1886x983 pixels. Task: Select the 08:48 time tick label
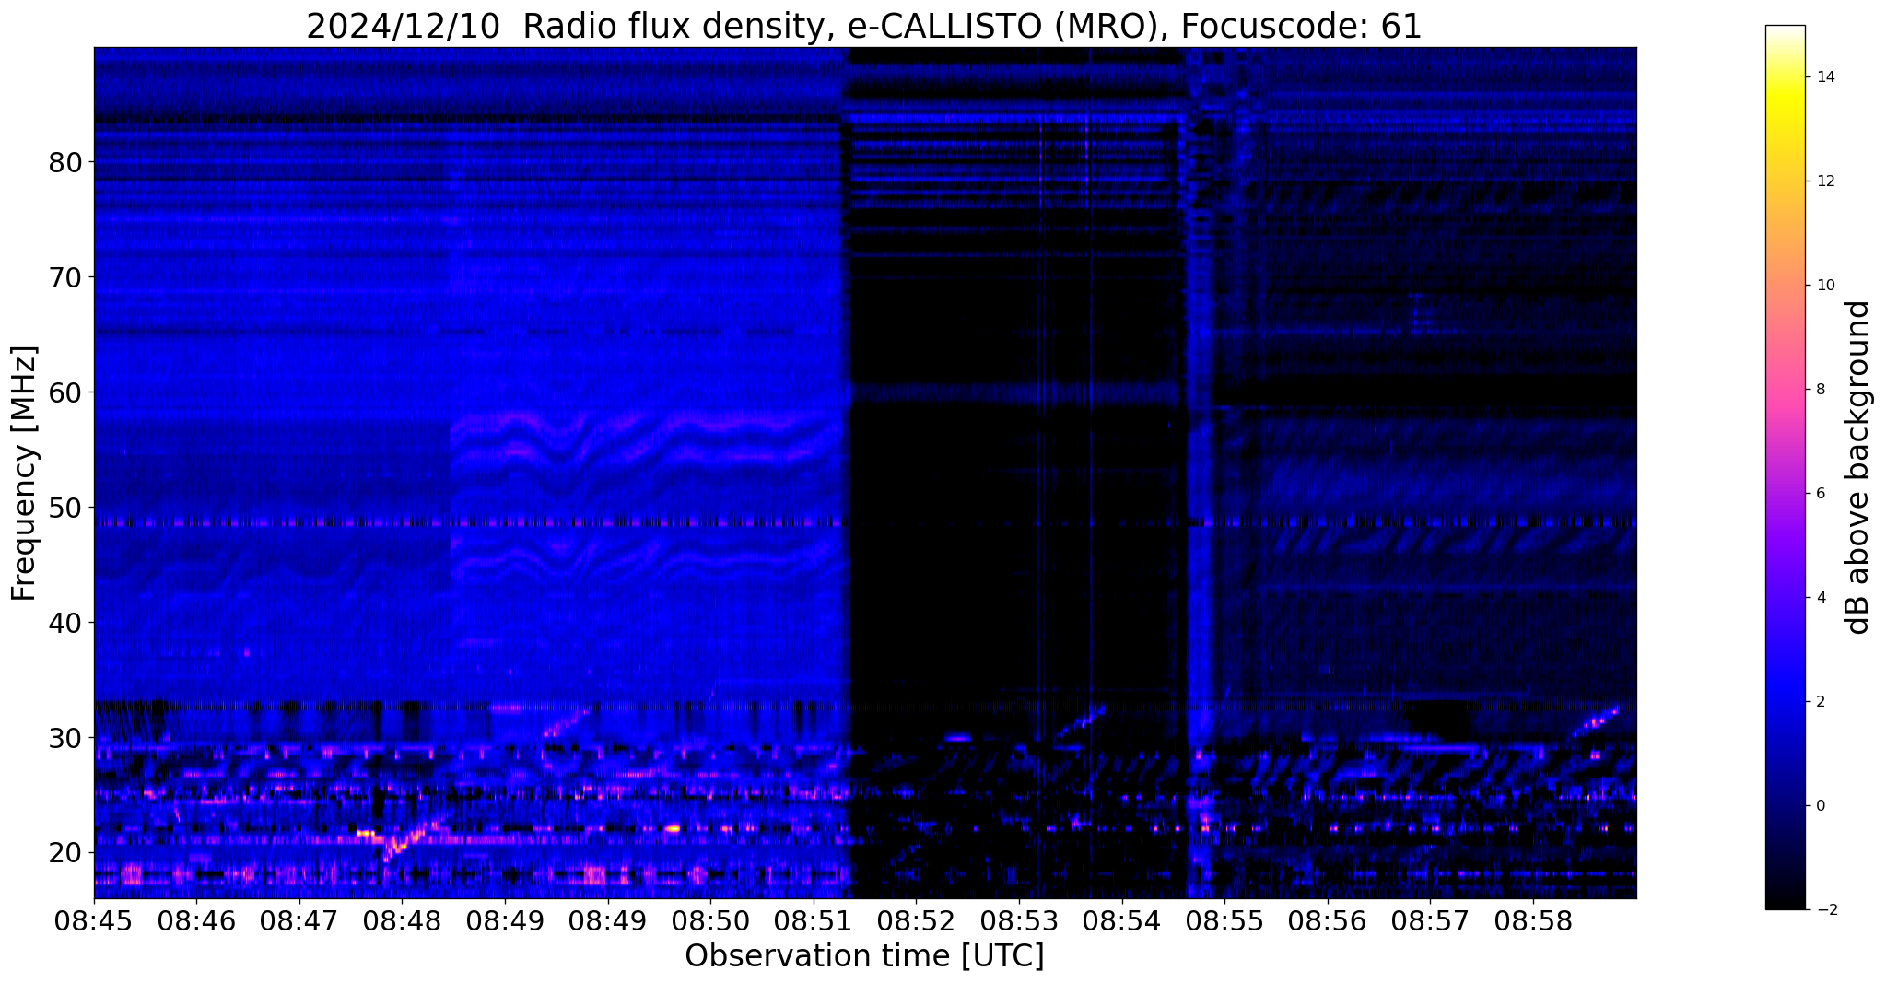click(x=403, y=919)
